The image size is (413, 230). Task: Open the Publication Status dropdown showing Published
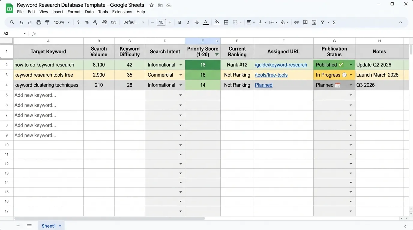(351, 65)
